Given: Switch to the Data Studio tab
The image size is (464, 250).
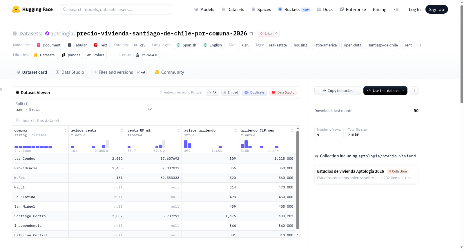Looking at the screenshot, I should point(70,72).
